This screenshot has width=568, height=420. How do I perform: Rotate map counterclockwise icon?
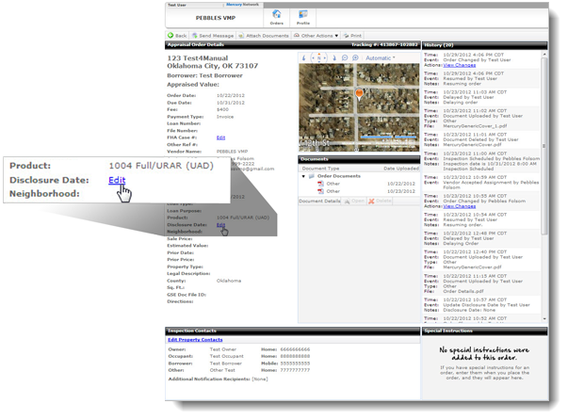[303, 58]
